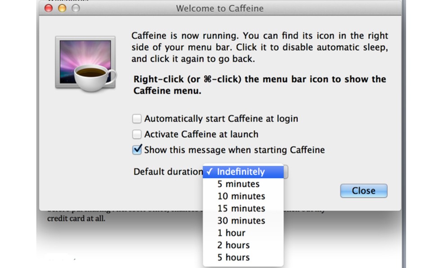The height and width of the screenshot is (268, 443).
Task: Select '10 minutes' duration option
Action: click(241, 196)
